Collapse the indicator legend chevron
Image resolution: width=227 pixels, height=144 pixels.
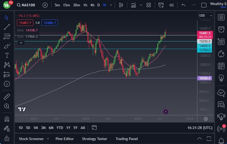click(x=21, y=43)
